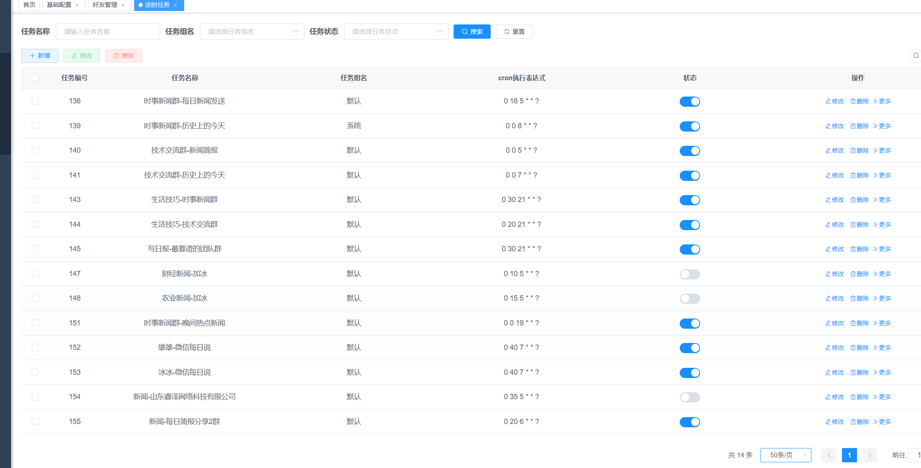921x468 pixels.
Task: Toggle status switch for task 136
Action: [x=690, y=101]
